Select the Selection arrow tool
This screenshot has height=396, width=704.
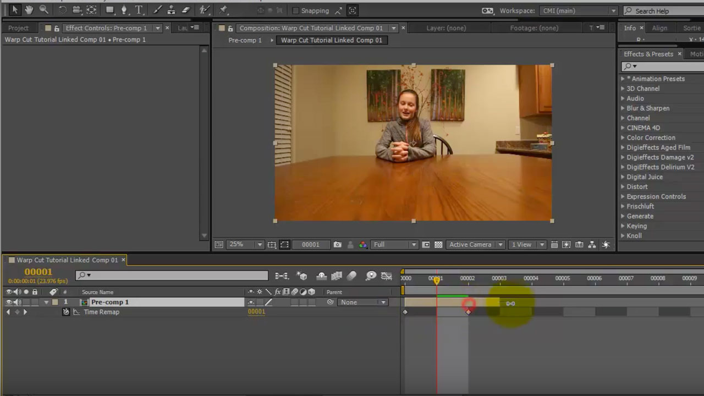15,10
